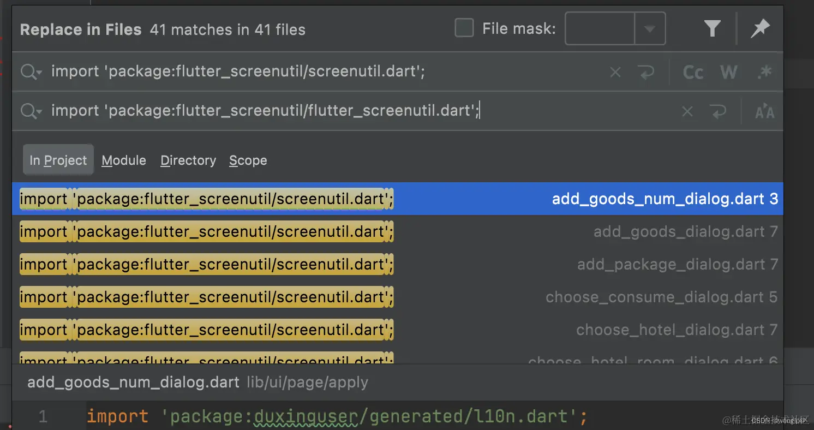Click the lib/ui/page/apply path label

307,383
